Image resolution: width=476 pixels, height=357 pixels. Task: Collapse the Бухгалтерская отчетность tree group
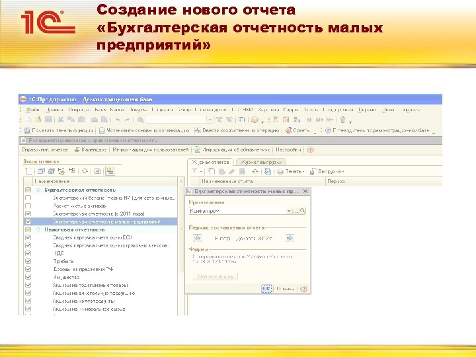point(38,190)
